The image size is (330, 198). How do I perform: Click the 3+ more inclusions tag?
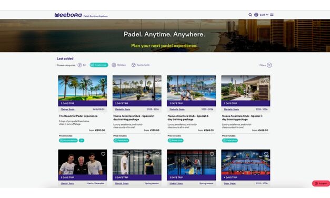[x=82, y=141]
